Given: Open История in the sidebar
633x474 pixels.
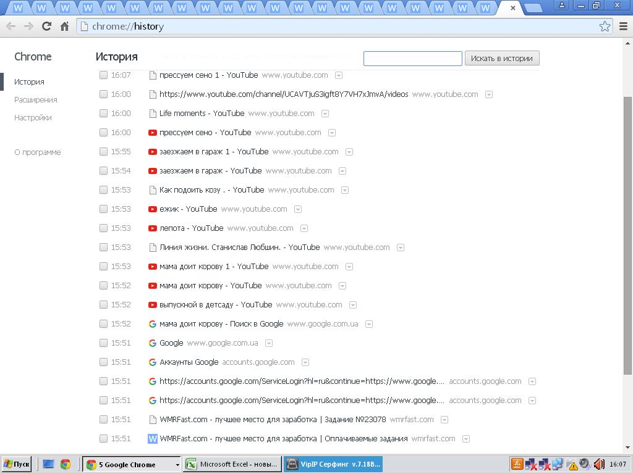Looking at the screenshot, I should point(29,82).
